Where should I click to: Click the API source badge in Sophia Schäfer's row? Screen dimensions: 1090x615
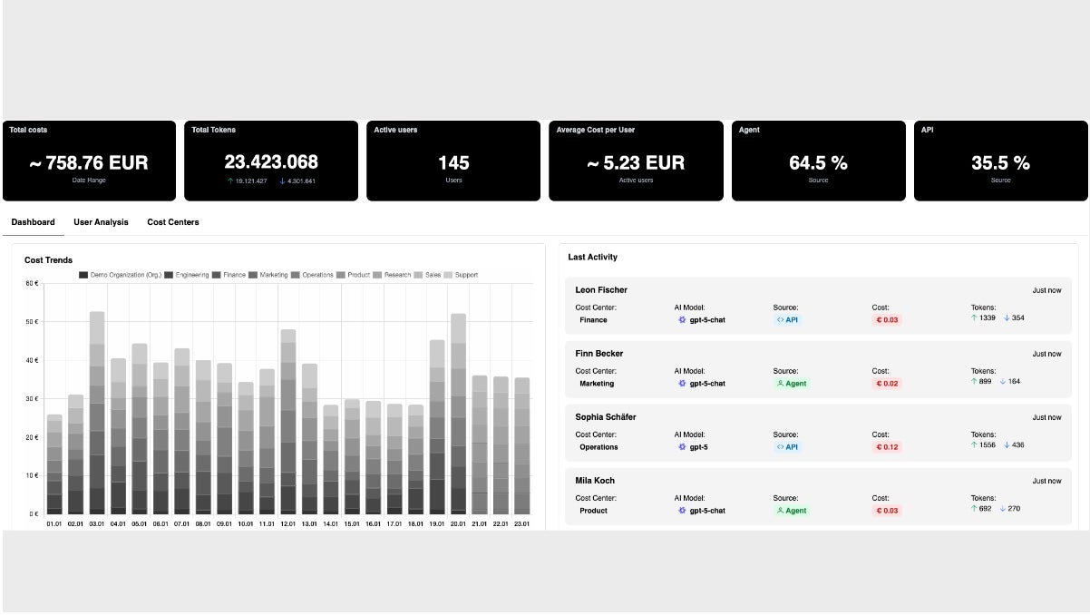787,446
